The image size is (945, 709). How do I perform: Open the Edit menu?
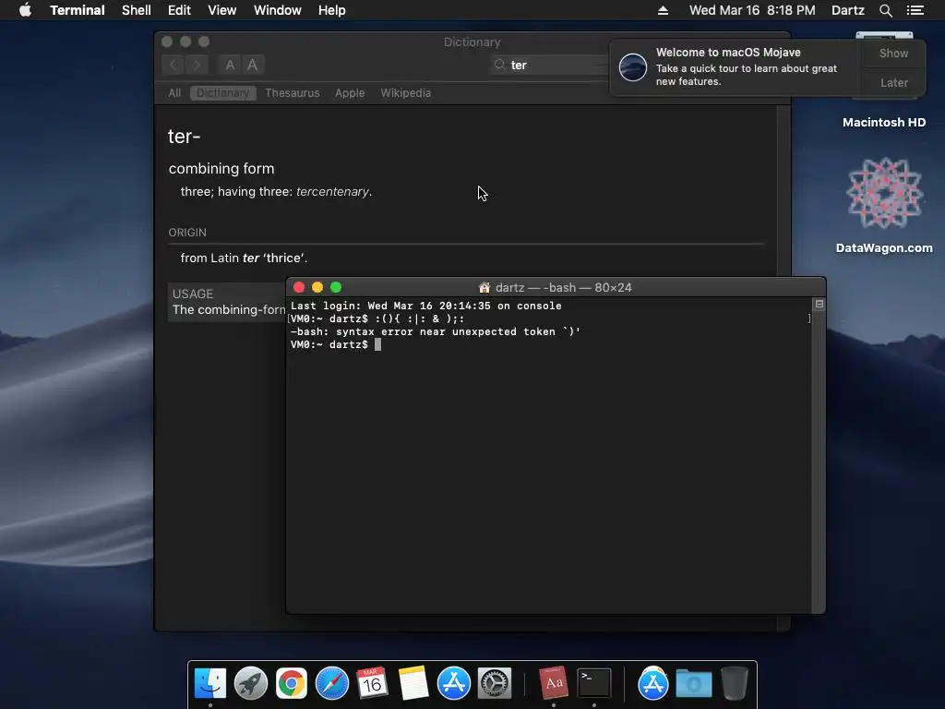click(179, 10)
